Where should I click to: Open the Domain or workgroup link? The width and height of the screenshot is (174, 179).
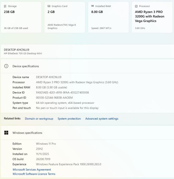coord(39,119)
